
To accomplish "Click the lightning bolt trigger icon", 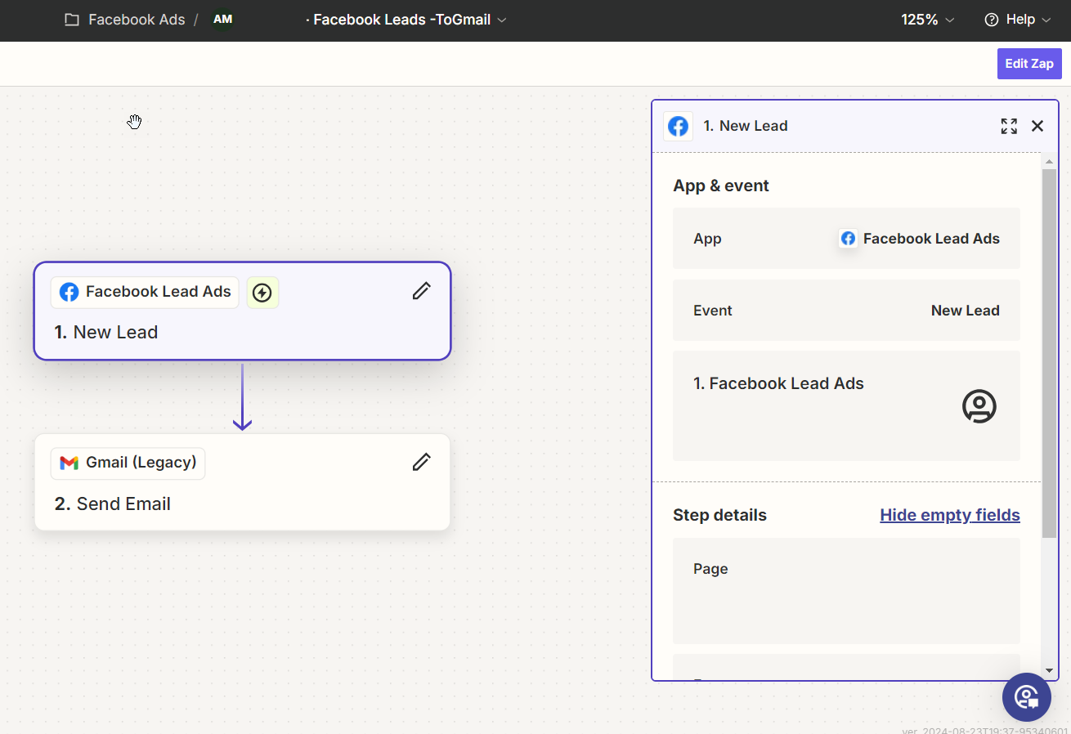I will 262,293.
